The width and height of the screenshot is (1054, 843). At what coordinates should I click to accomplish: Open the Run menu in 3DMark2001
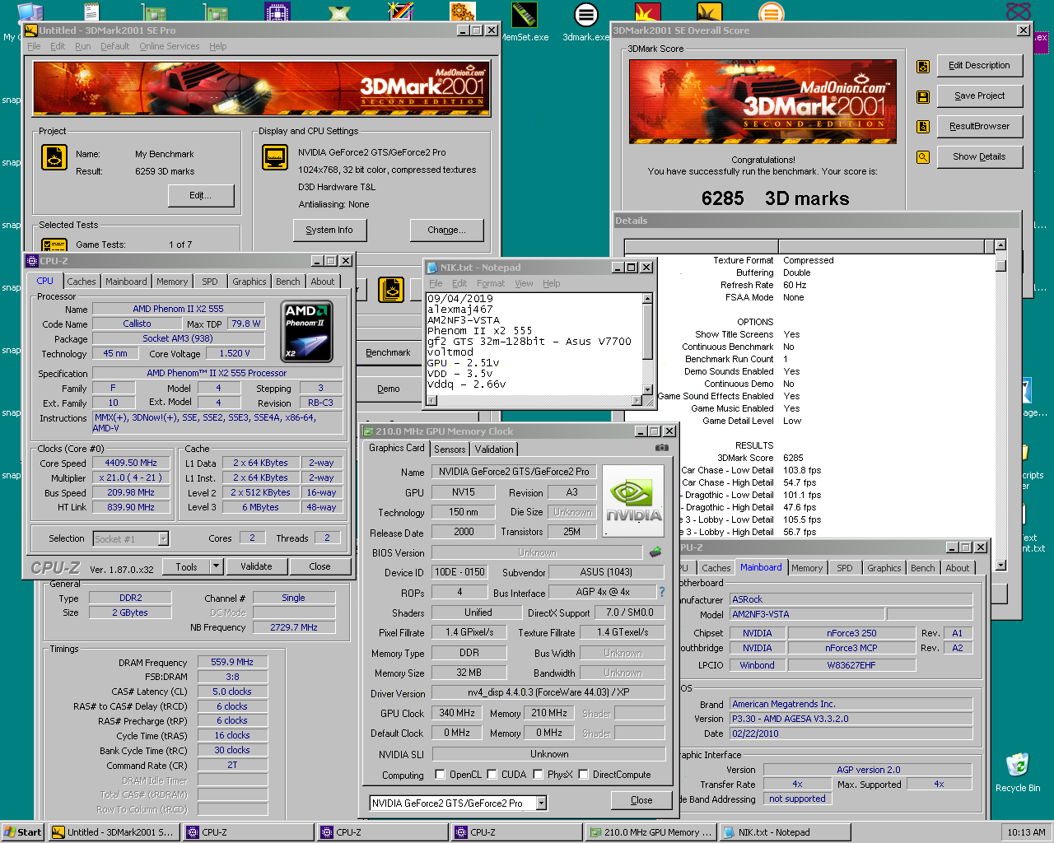tap(83, 46)
